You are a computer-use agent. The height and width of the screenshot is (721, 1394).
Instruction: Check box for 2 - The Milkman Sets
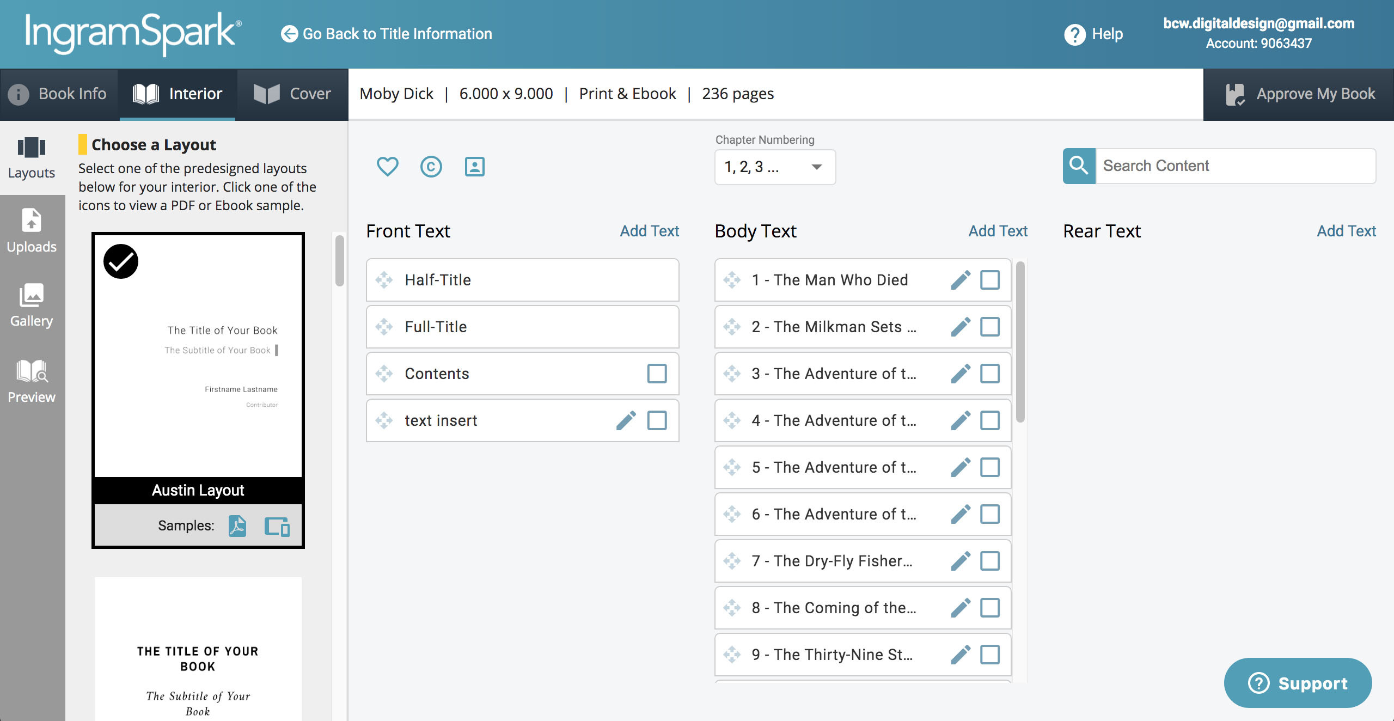pos(990,327)
